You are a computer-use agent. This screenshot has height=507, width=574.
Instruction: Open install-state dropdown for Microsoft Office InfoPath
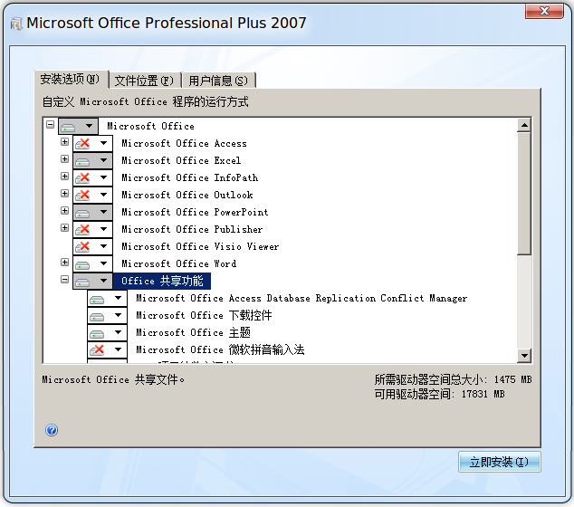(x=93, y=178)
